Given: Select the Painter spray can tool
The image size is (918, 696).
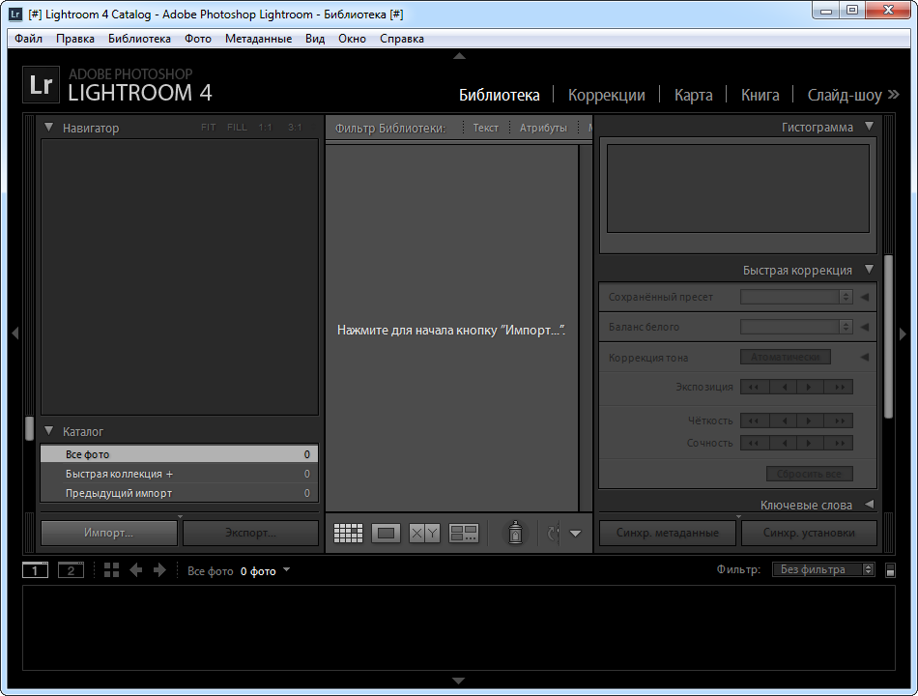Looking at the screenshot, I should coord(515,533).
